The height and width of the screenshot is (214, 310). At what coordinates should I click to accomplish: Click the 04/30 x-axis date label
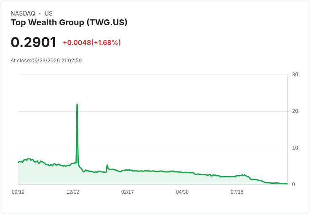coord(182,192)
